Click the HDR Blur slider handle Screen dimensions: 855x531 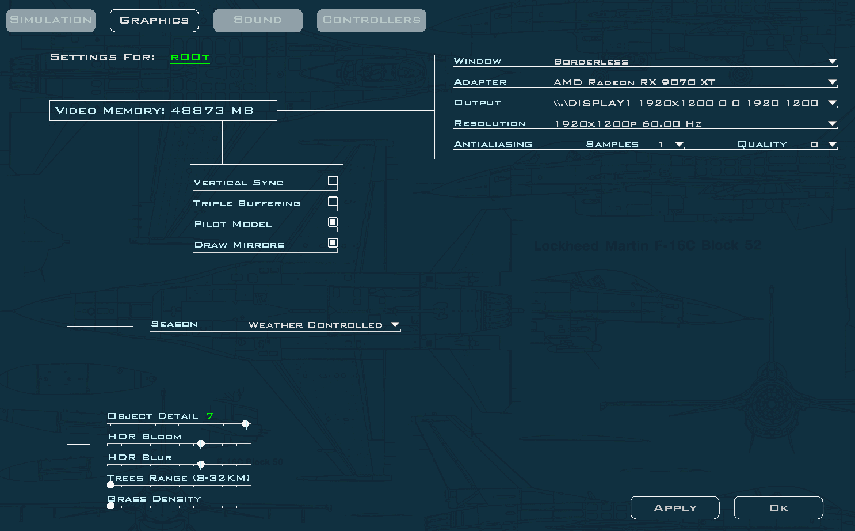click(x=201, y=464)
